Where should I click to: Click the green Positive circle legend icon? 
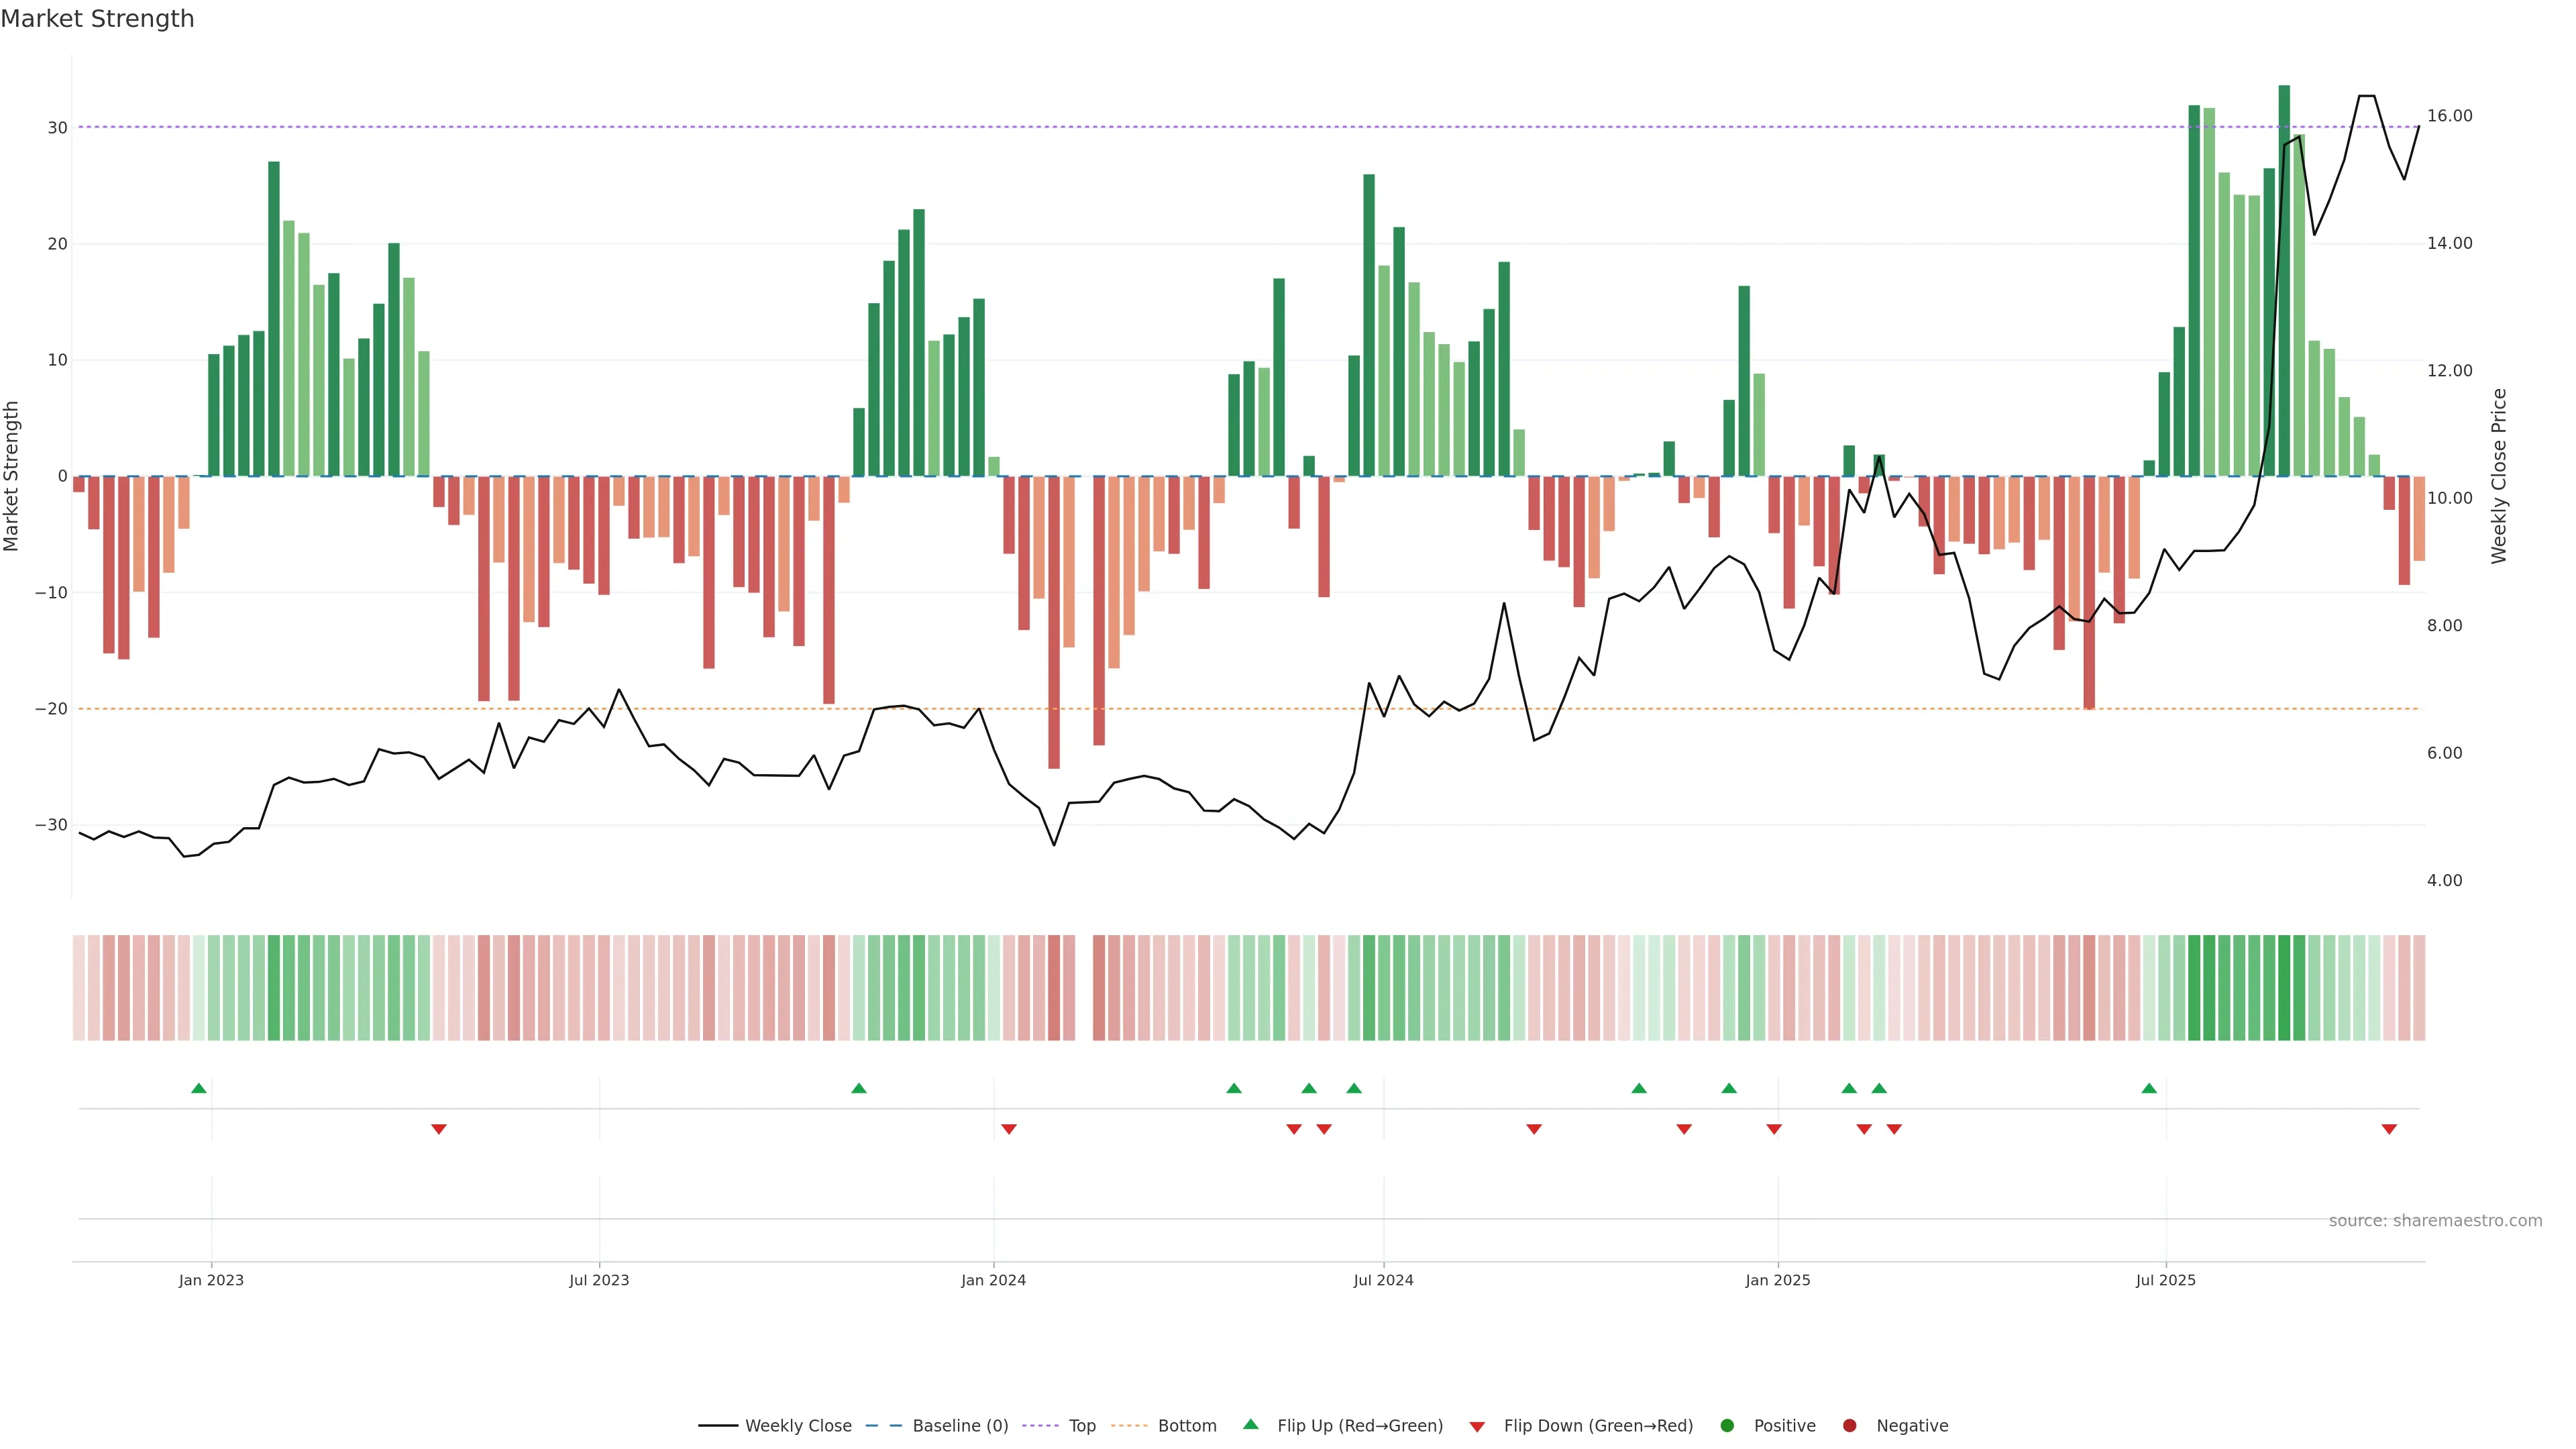tap(1727, 1425)
